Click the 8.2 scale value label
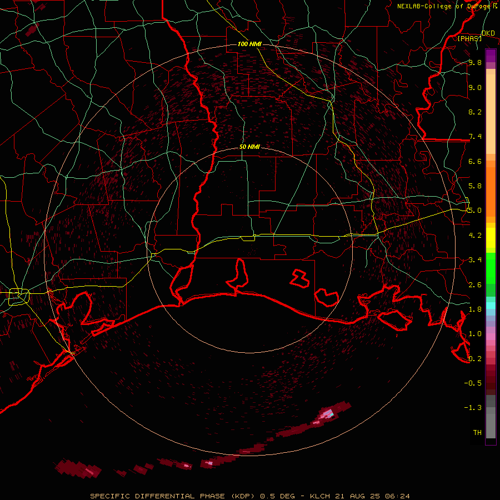 point(475,112)
